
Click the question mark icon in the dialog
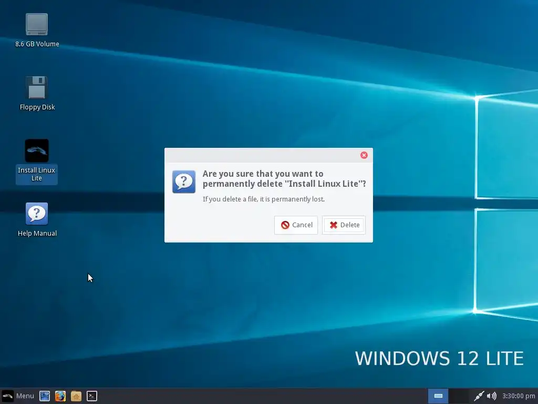(x=184, y=181)
